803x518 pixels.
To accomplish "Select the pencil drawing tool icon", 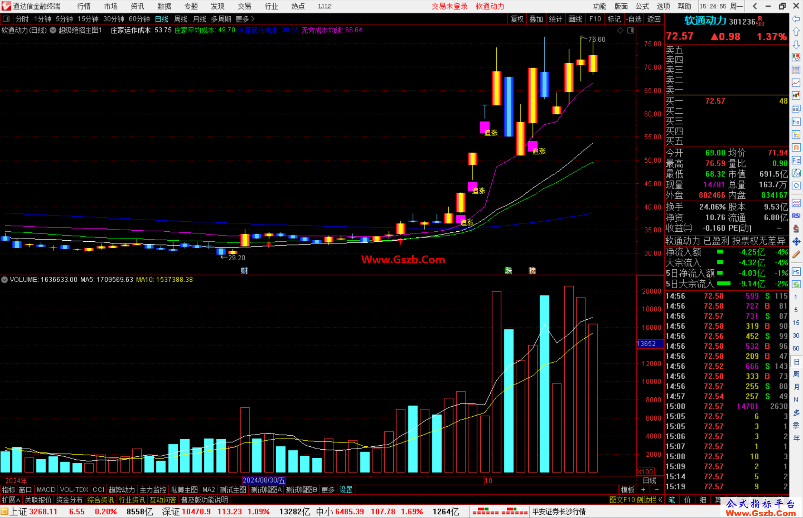I will (796, 255).
